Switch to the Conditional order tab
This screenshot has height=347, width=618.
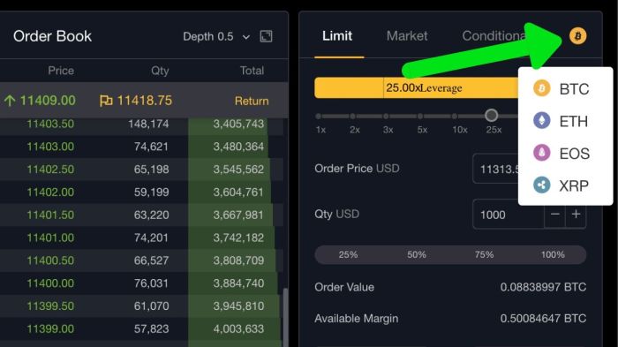pos(494,36)
